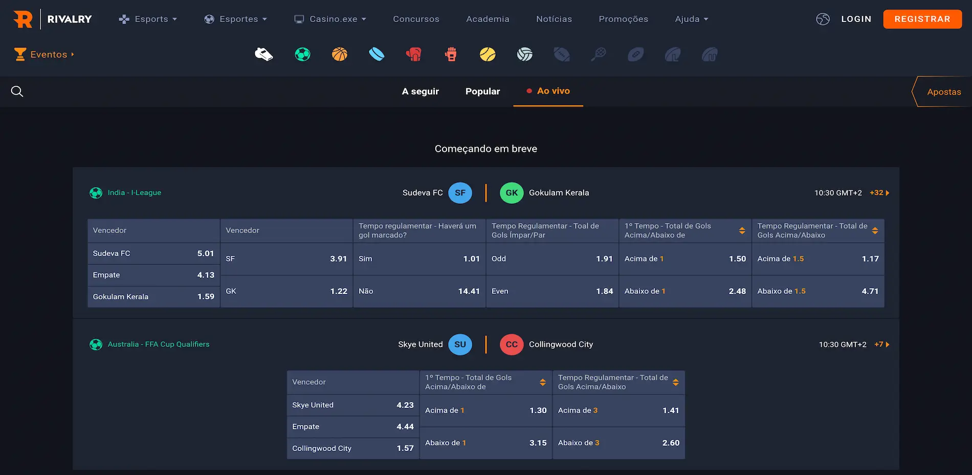Switch to the A seguir tab
Screen dimensions: 972x475
[420, 91]
